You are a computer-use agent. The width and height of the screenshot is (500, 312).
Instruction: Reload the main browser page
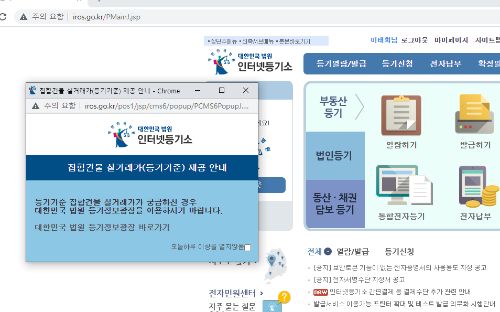tap(3, 17)
